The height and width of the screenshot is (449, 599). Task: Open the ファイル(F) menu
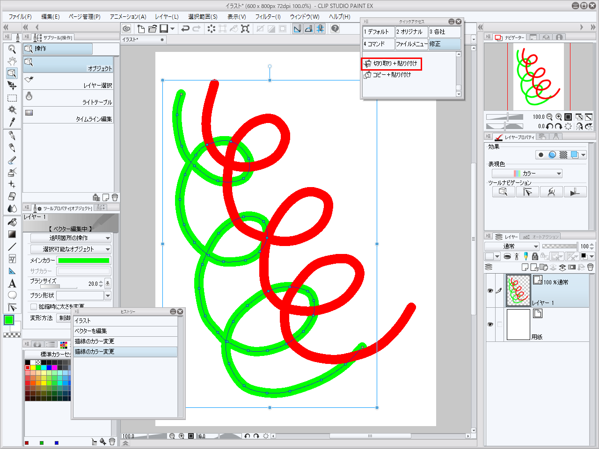pyautogui.click(x=20, y=16)
